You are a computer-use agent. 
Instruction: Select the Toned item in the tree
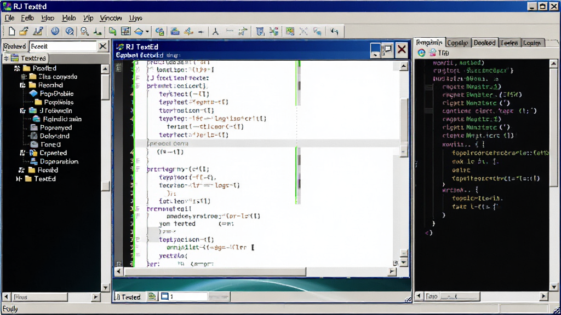point(45,144)
